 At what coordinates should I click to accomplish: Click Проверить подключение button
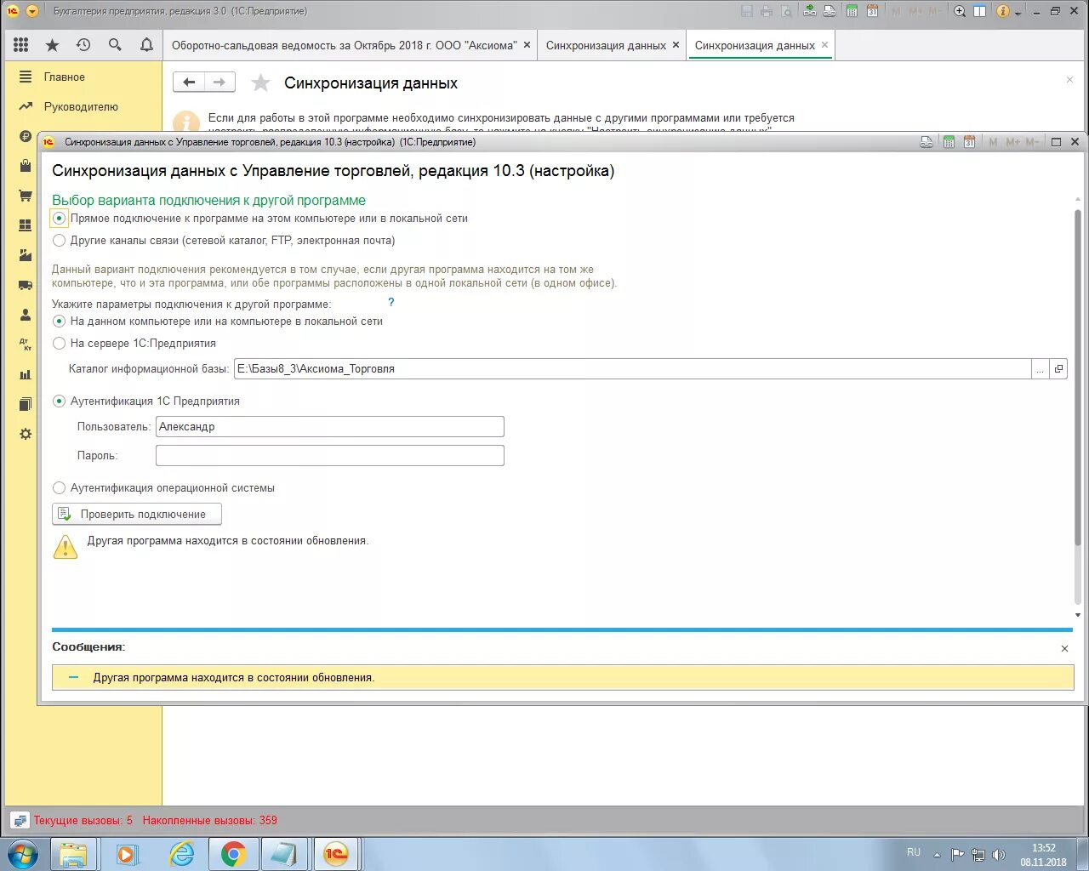[137, 514]
